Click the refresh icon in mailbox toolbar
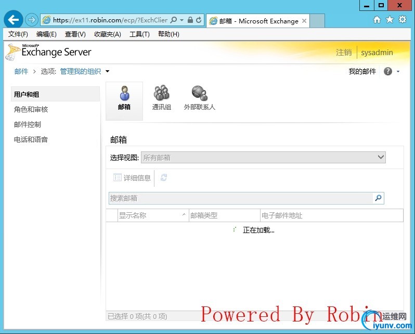 point(164,177)
